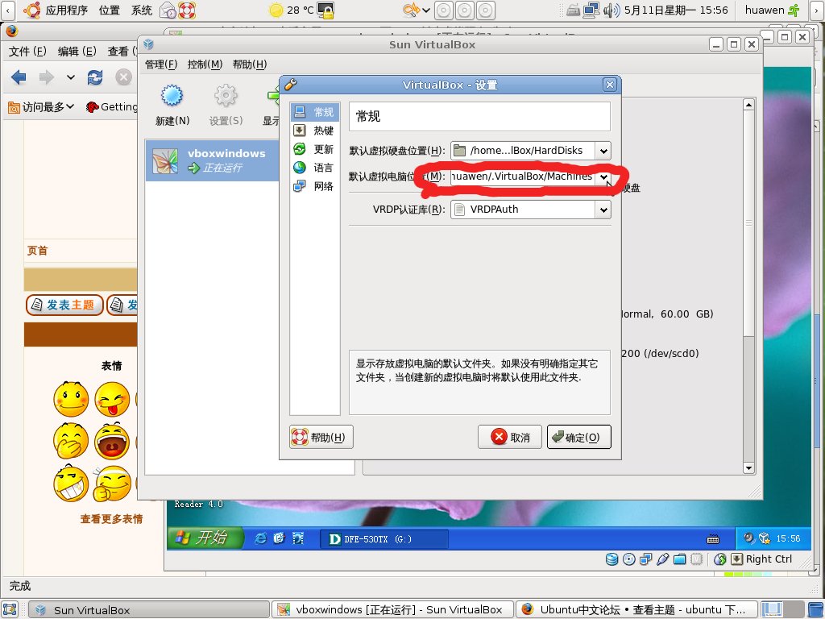Click the 页首 link in forum page
Screen dimensions: 825x619
click(37, 251)
